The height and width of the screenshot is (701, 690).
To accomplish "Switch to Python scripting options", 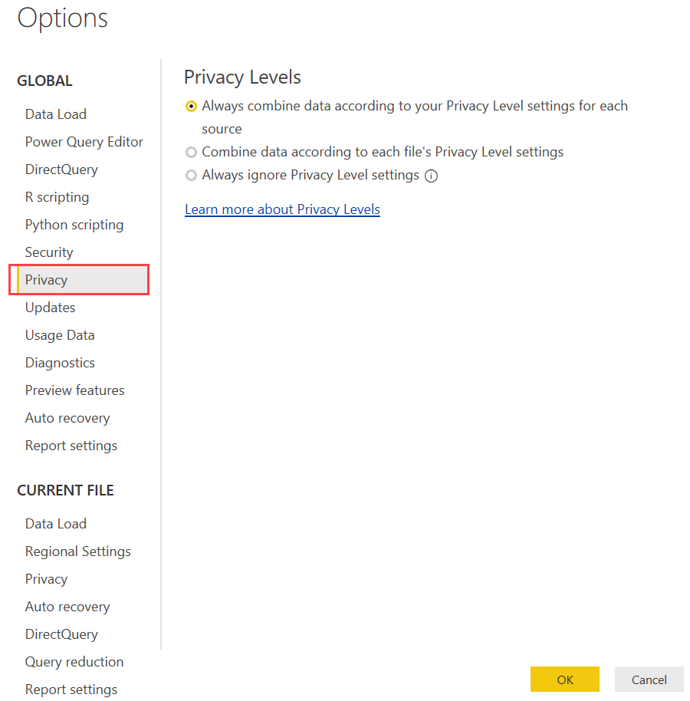I will pos(74,225).
